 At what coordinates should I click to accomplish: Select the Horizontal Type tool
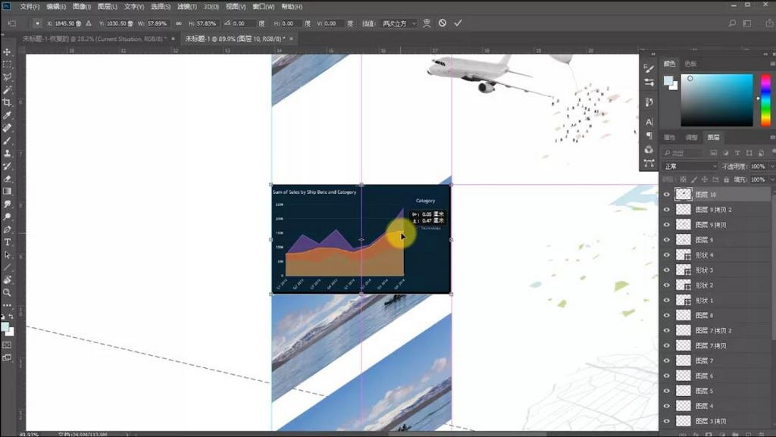click(x=8, y=242)
